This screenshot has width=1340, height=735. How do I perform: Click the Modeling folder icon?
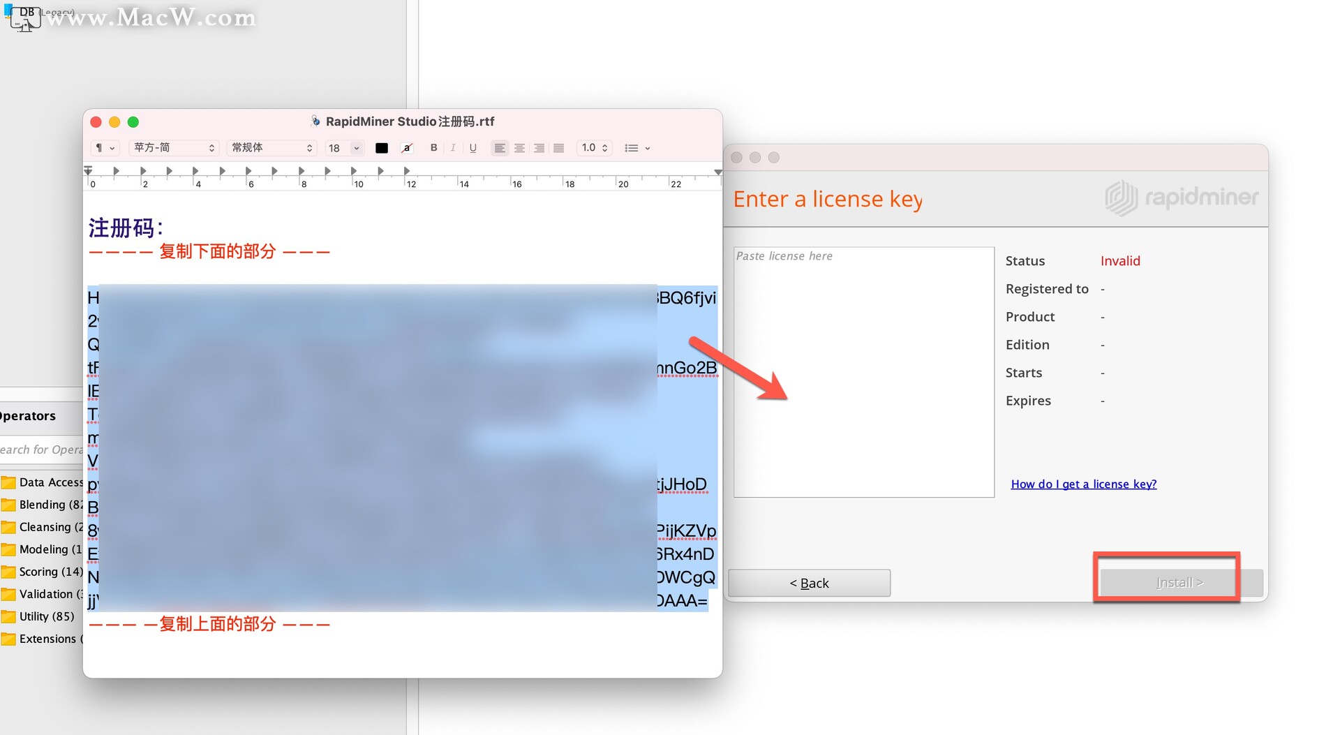[x=8, y=549]
